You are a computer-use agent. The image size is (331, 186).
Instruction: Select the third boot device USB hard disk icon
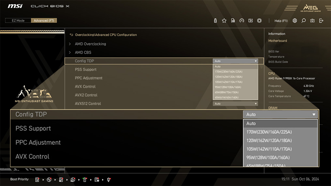coord(61,179)
